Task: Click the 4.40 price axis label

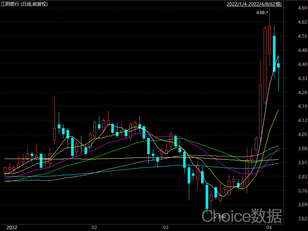Action: (303, 64)
